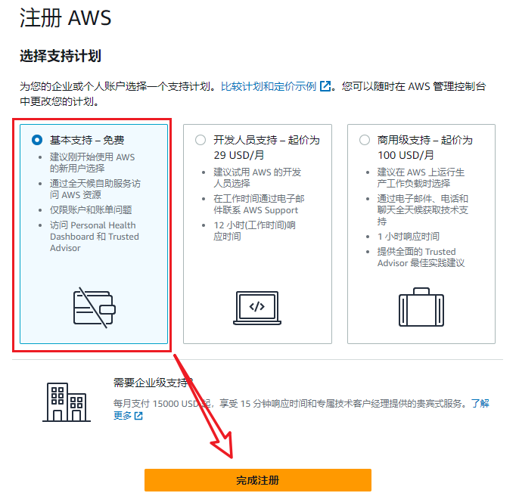Viewport: 519px width, 493px height.
Task: Click the briefcase icon
Action: point(421,307)
